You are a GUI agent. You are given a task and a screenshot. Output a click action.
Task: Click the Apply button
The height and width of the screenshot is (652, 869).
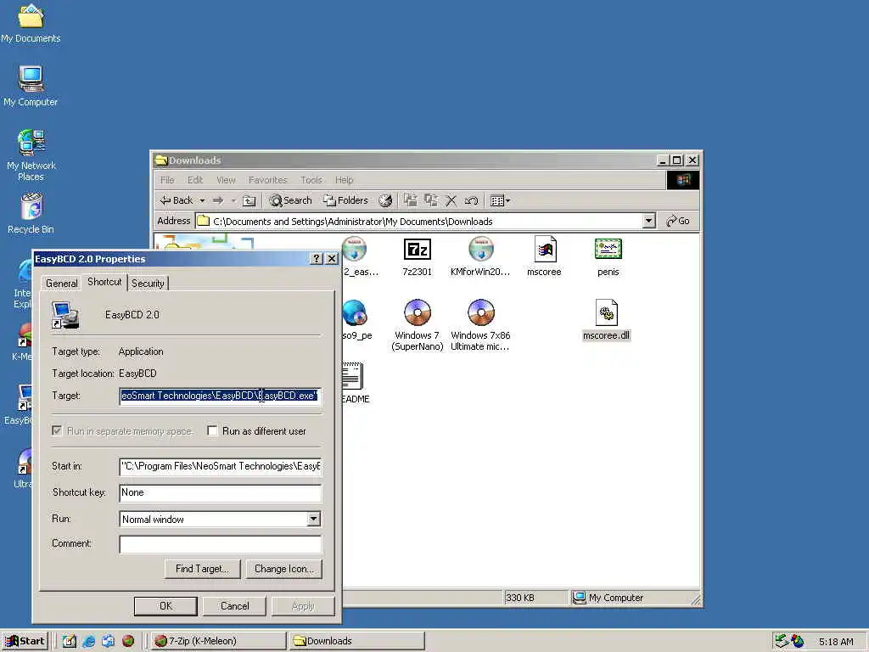(303, 606)
